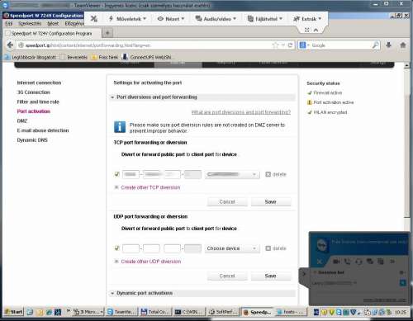Collapse the TeamViewer toolbar with up chevron
Image resolution: width=413 pixels, height=321 pixels.
[316, 30]
